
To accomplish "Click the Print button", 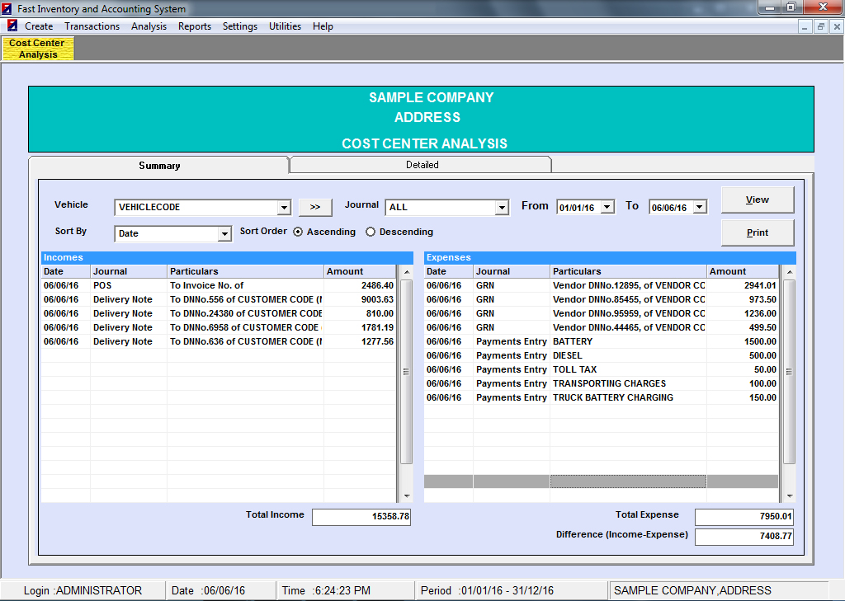I will coord(757,232).
